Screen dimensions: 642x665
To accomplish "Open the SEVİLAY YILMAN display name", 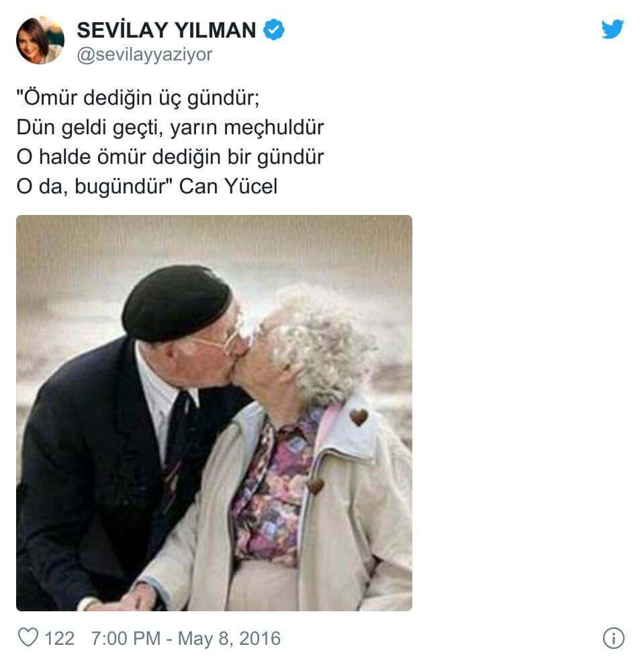I will (x=167, y=30).
